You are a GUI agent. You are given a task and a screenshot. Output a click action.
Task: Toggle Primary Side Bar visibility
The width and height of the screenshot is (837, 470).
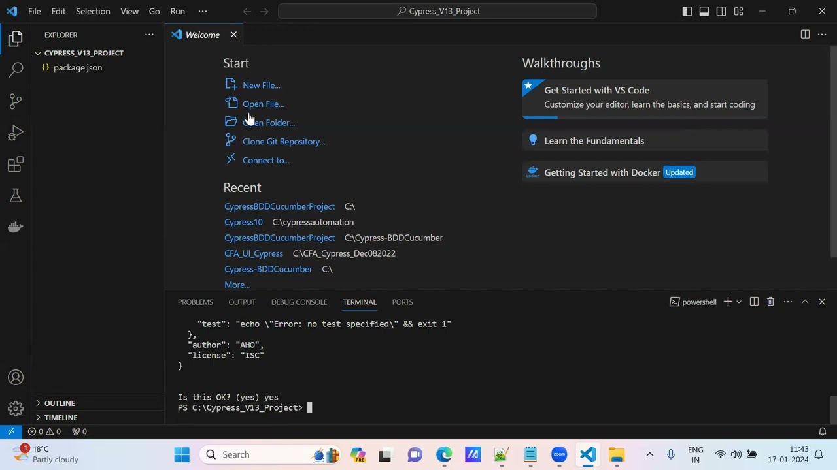687,11
